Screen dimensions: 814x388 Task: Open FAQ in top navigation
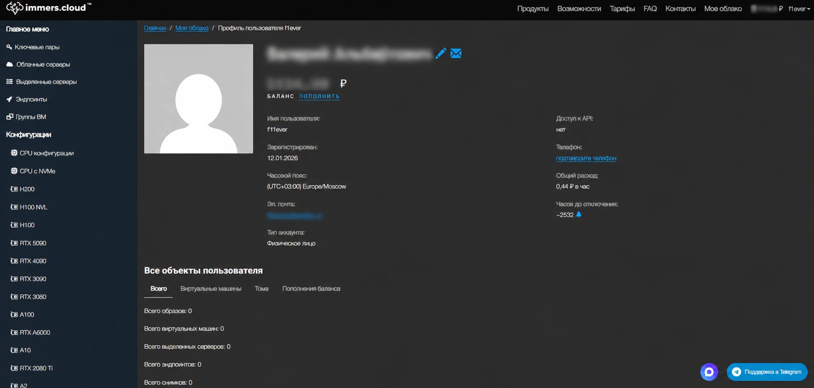click(650, 9)
